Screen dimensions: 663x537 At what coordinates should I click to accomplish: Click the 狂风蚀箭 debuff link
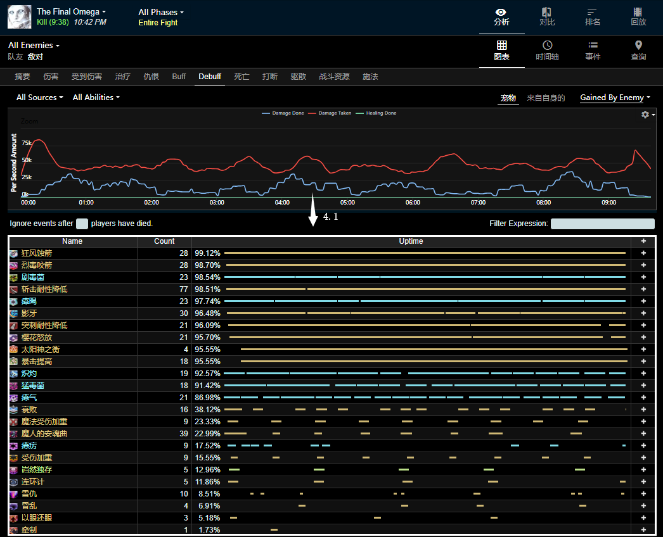[x=37, y=253]
